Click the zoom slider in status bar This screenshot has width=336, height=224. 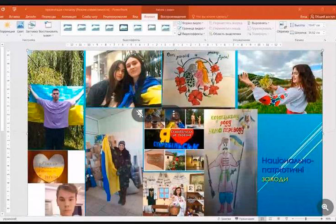[x=306, y=219]
